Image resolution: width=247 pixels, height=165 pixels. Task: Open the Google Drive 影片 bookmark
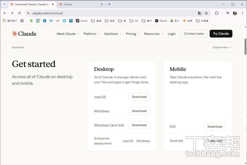click(x=175, y=21)
